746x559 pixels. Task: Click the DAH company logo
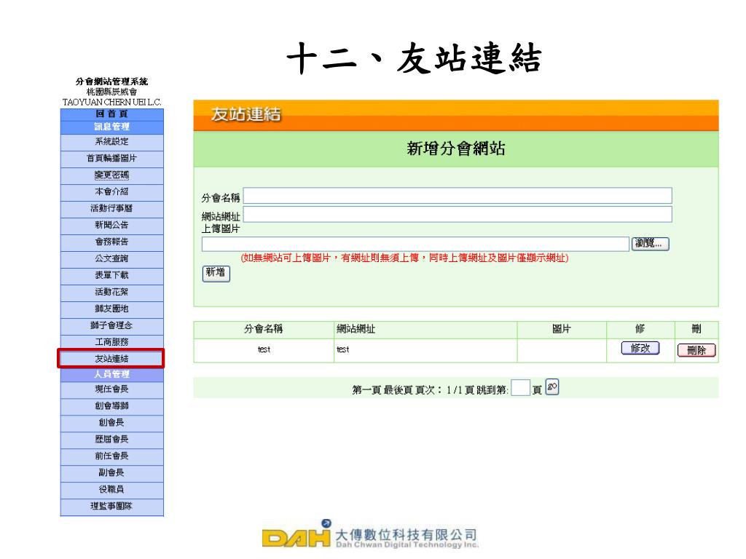pyautogui.click(x=370, y=535)
